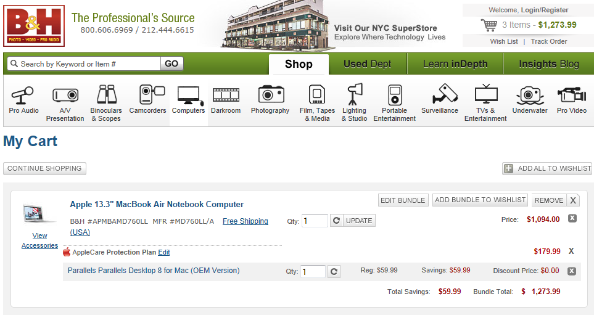This screenshot has width=594, height=315.
Task: Click the NYC SuperStore banner image
Action: [278, 26]
